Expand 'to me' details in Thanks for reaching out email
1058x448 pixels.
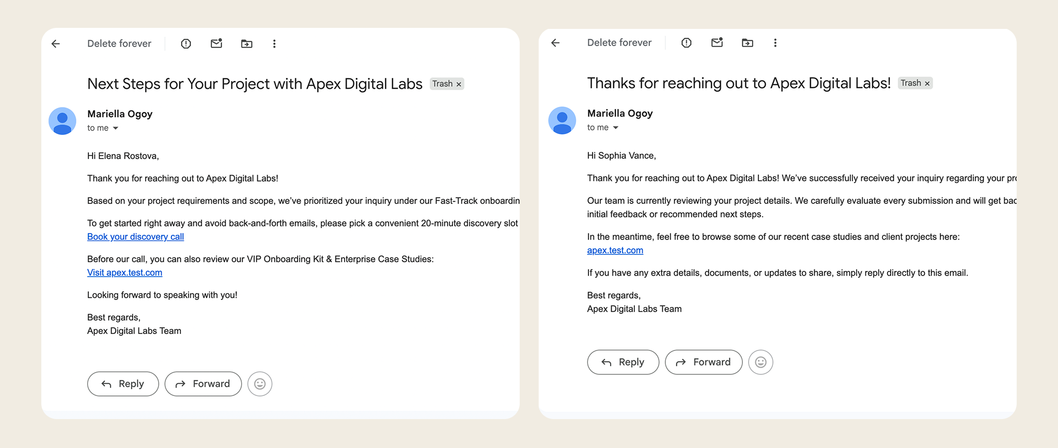pyautogui.click(x=616, y=127)
